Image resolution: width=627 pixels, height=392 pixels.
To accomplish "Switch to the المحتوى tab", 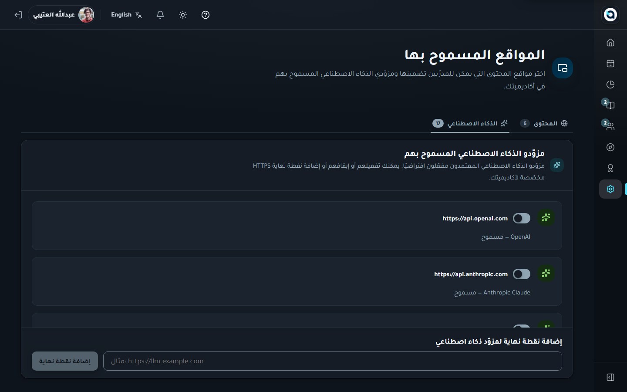I will (x=544, y=123).
